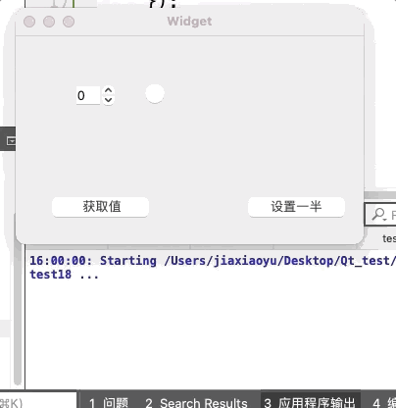
Task: Increase the spin box value with up arrow
Action: pos(109,90)
